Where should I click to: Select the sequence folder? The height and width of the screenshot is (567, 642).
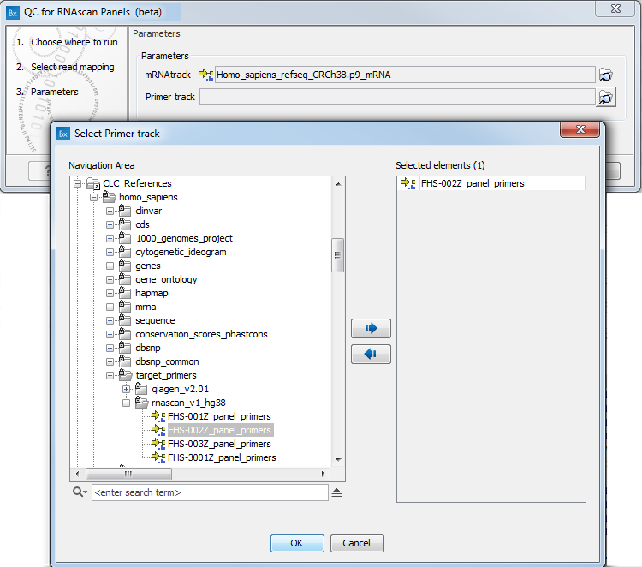point(155,320)
